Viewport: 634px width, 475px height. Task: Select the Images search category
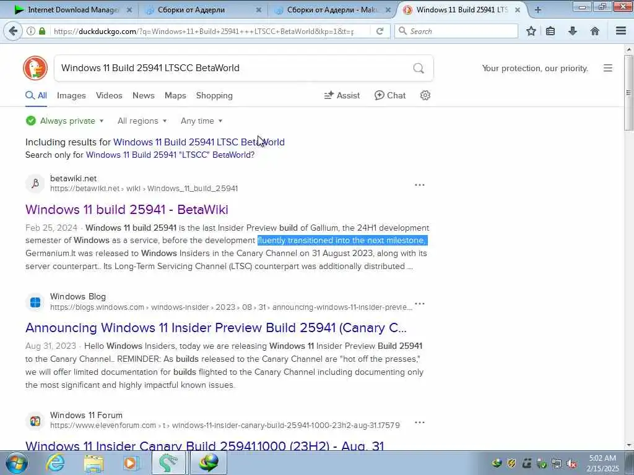click(x=71, y=96)
